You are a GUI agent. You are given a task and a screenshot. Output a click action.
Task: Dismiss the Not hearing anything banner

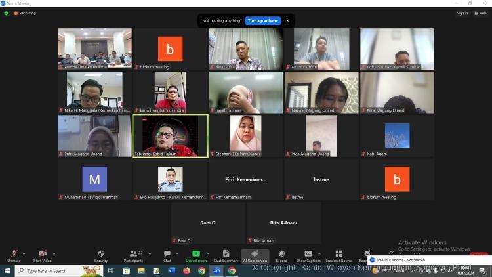coord(288,21)
